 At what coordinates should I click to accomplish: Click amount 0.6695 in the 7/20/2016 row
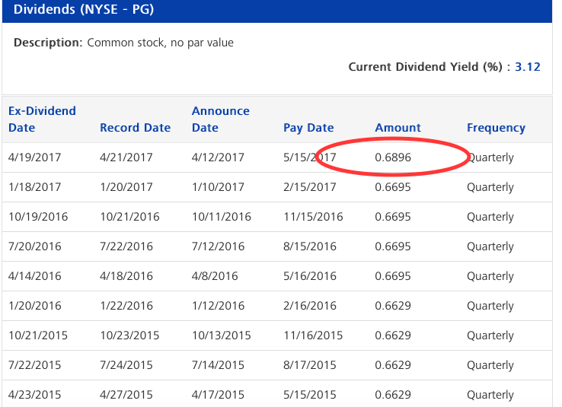click(x=393, y=246)
